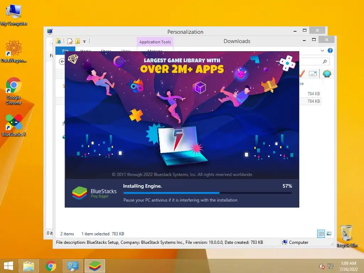The width and height of the screenshot is (364, 273).
Task: Open the network tray icon
Action: coord(330,266)
